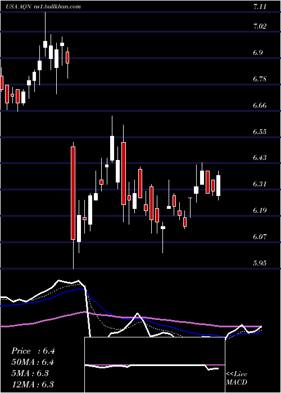The image size is (281, 393).
Task: Click the 6.78 price axis label
Action: [x=260, y=79]
